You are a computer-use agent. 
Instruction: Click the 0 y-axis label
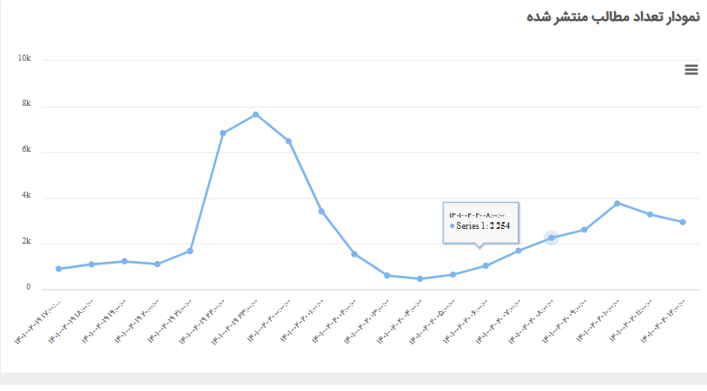pos(29,287)
